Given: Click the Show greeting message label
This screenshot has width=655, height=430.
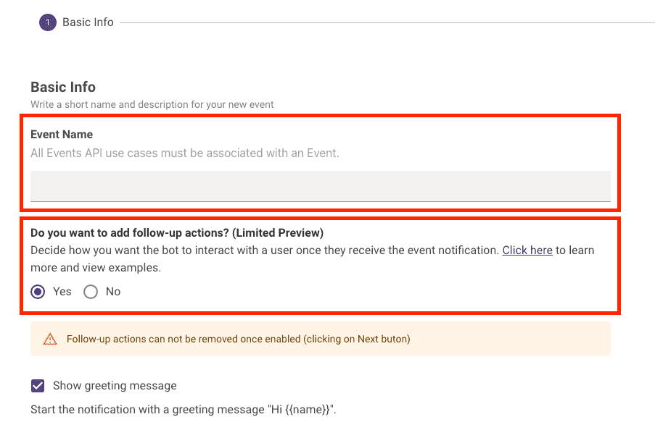Looking at the screenshot, I should pos(115,386).
